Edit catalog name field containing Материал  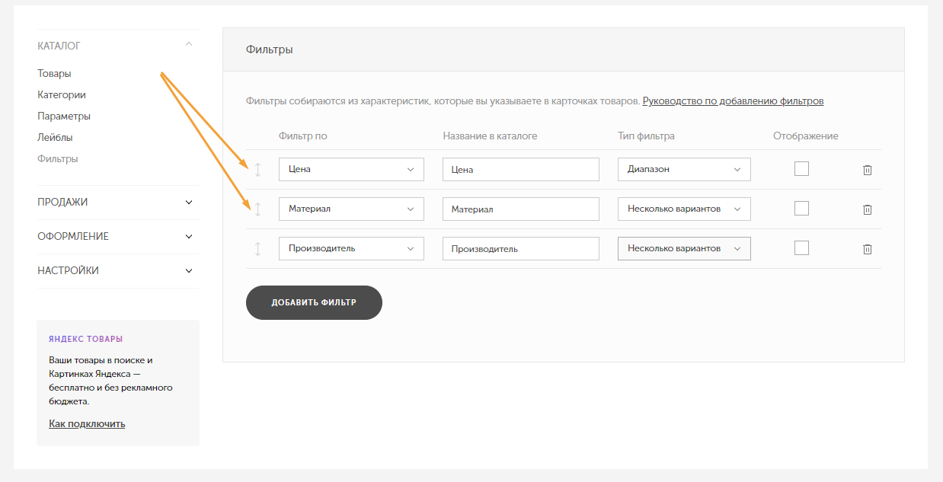click(x=521, y=209)
